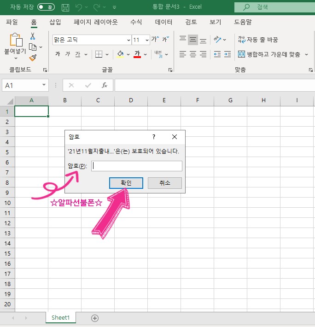Click 병합하고 가운데 맞춤 button
315x327 pixels.
[269, 54]
